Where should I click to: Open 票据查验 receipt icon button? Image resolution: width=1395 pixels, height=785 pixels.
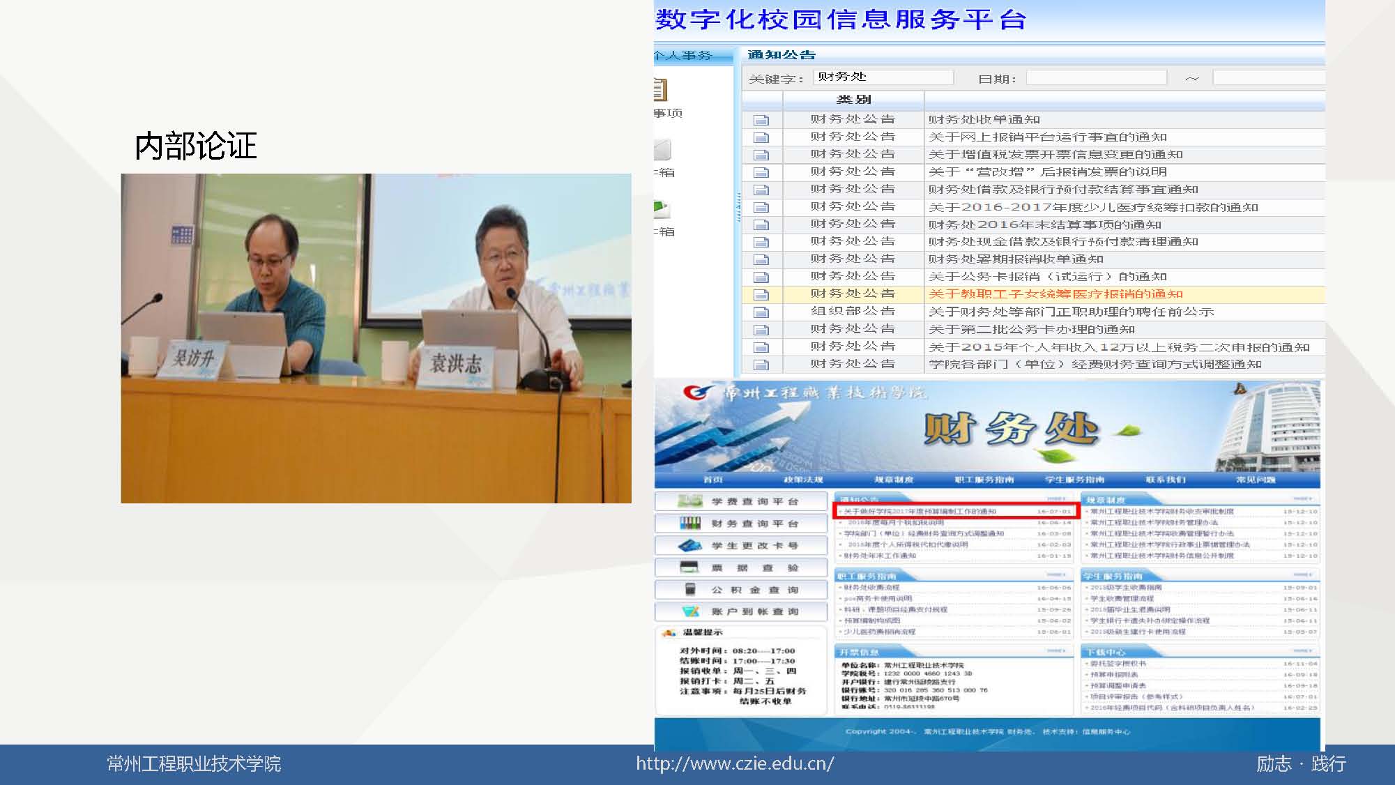click(x=690, y=567)
